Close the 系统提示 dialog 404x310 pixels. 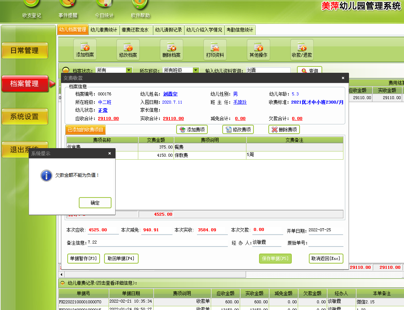coord(109,153)
